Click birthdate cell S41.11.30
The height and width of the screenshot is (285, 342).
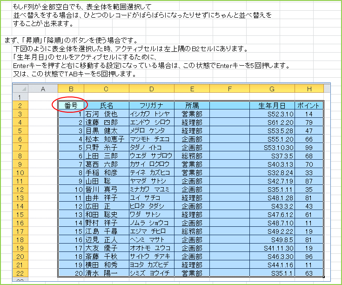click(272, 248)
